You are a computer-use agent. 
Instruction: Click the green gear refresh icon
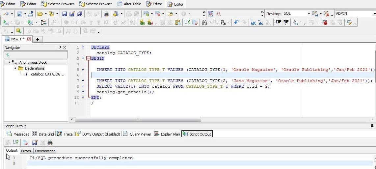point(19,31)
